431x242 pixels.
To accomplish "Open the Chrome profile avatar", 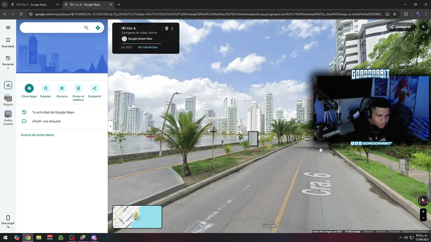I will [x=418, y=14].
